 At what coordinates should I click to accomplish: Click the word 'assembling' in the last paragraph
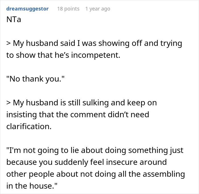(164, 174)
